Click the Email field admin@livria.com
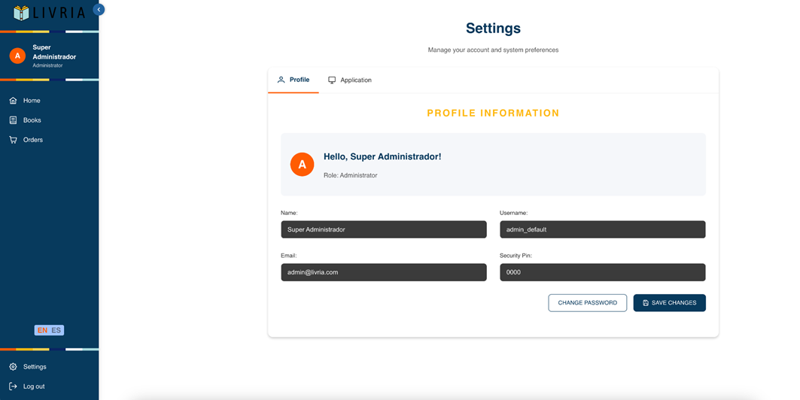Screen dimensions: 800x400 click(384, 272)
